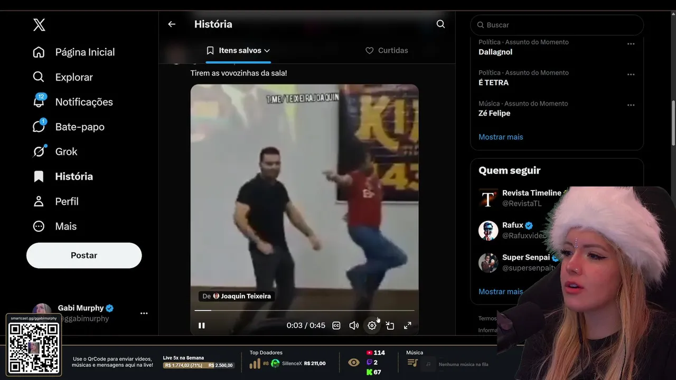Open the Super Senpai profile avatar
This screenshot has width=676, height=380.
click(489, 263)
